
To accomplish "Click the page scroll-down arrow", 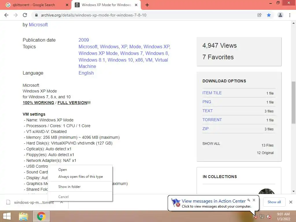I will 293,191.
